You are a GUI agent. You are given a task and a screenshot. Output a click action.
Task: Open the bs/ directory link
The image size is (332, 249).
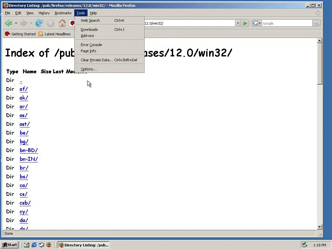[x=24, y=177]
